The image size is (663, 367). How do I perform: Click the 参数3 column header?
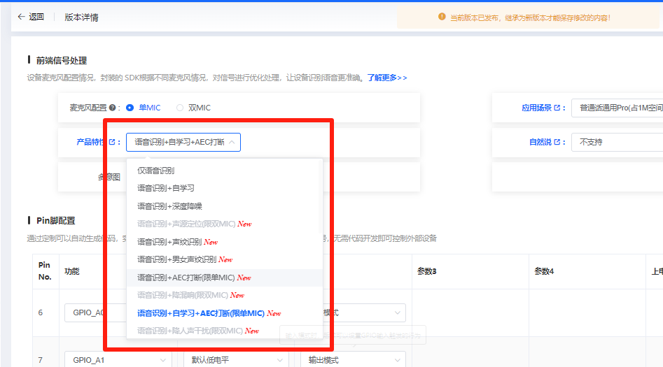(426, 271)
